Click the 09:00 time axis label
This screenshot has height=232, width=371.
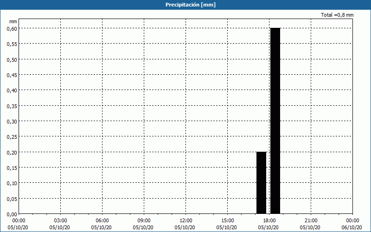pos(144,221)
